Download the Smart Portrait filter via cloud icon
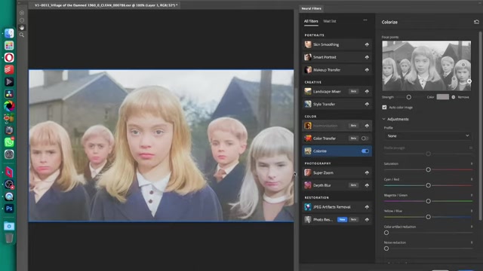This screenshot has height=271, width=483. (x=367, y=57)
